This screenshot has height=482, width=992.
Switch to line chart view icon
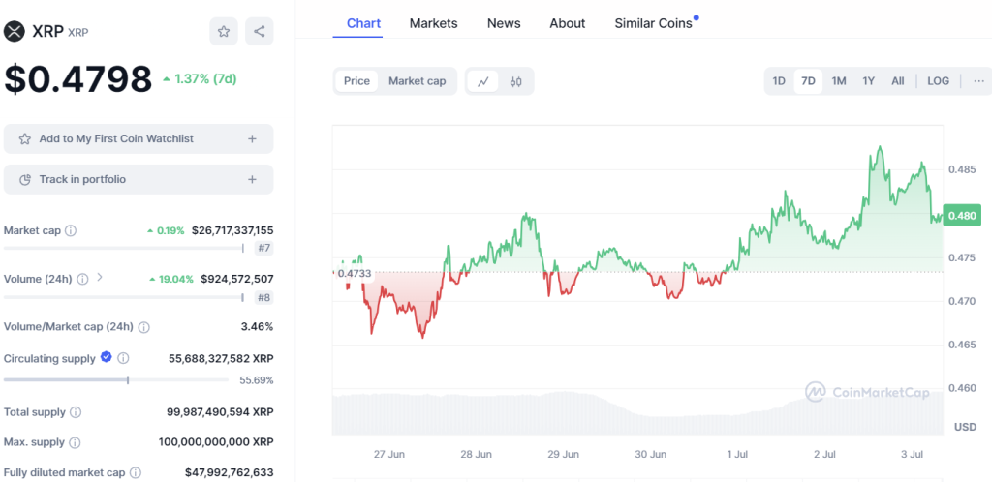click(x=482, y=81)
